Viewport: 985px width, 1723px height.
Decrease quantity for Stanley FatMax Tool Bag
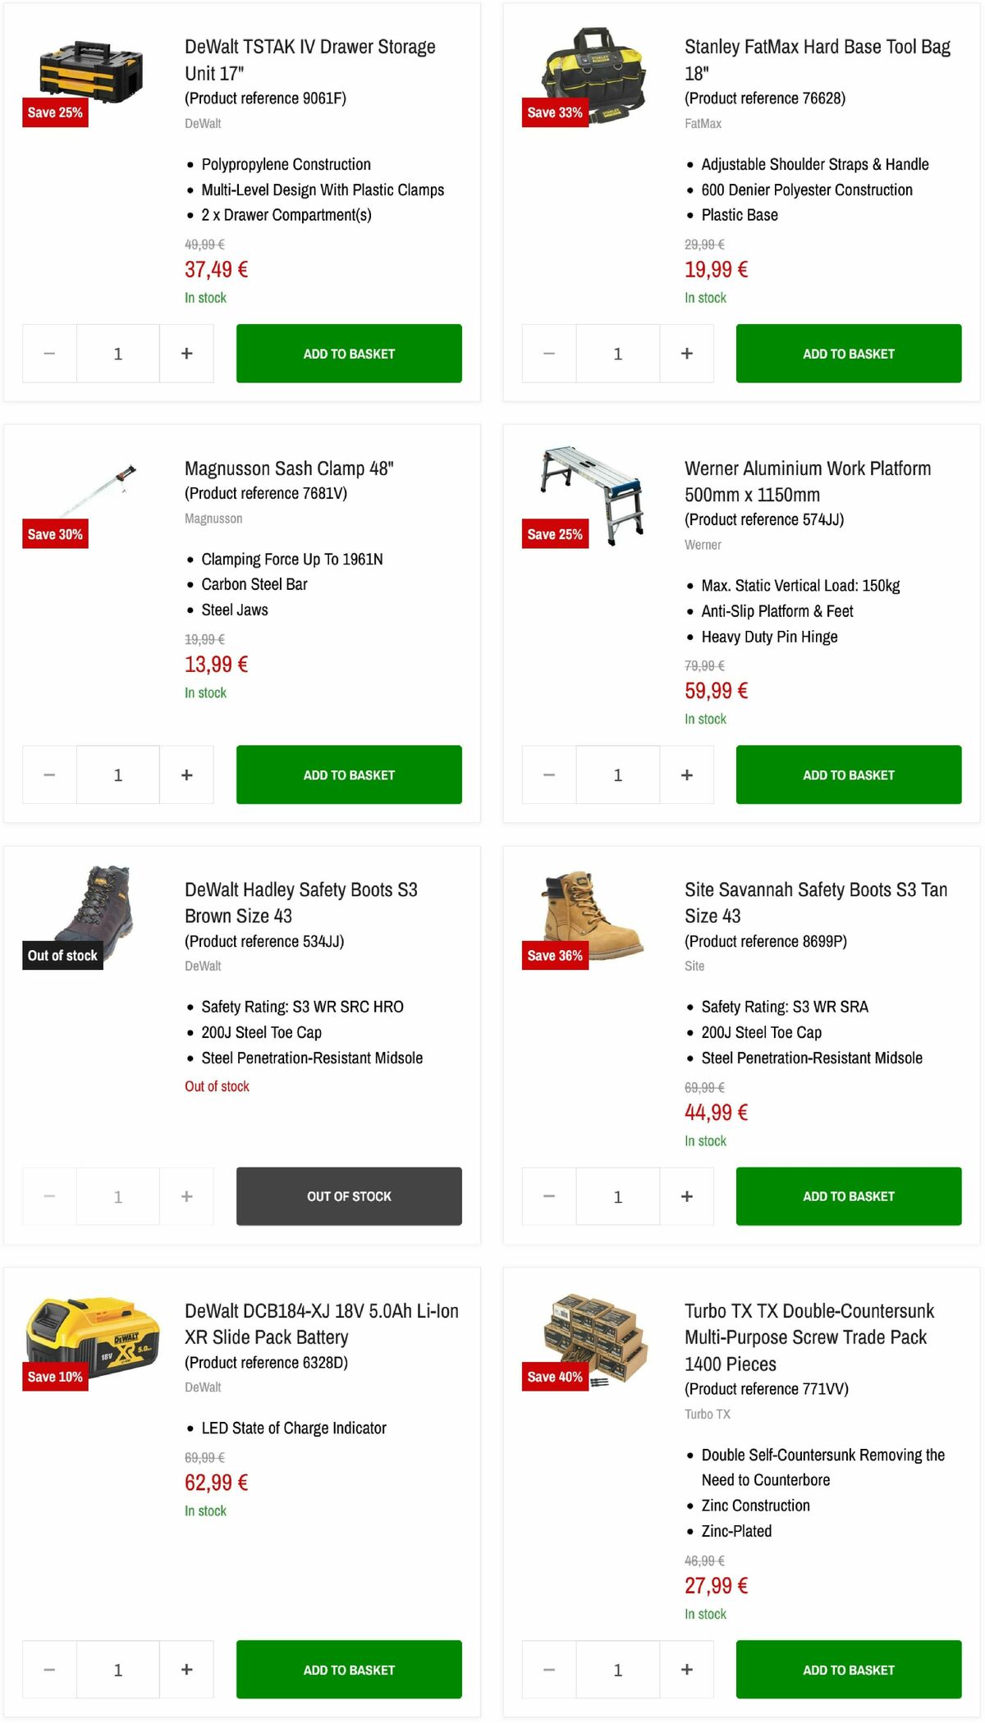[547, 353]
